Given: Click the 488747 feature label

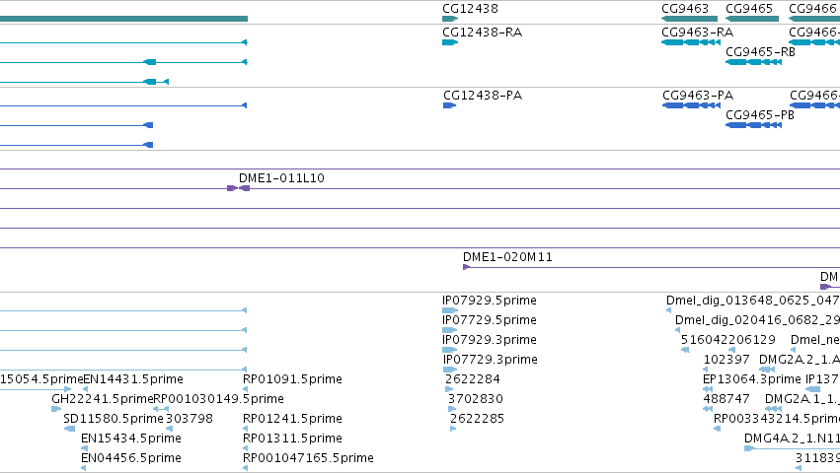Looking at the screenshot, I should click(x=726, y=399).
